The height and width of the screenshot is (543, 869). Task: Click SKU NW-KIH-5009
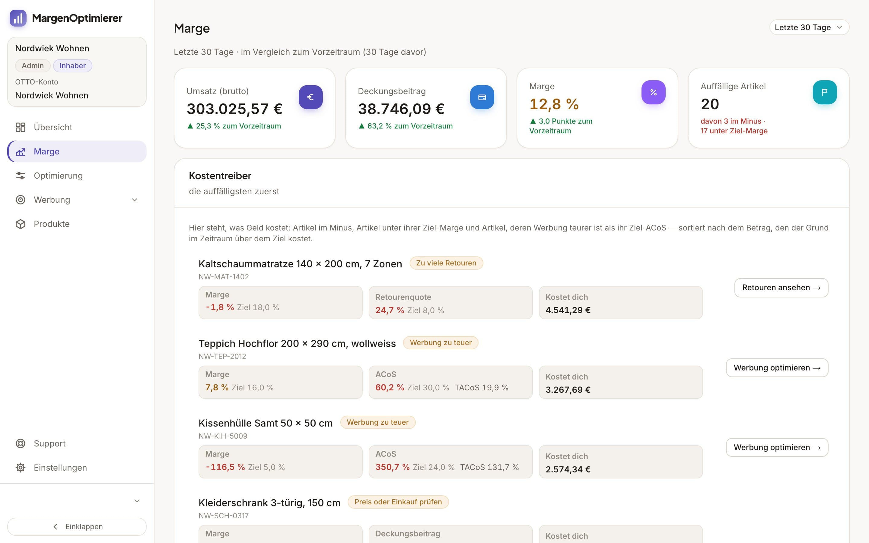click(223, 436)
